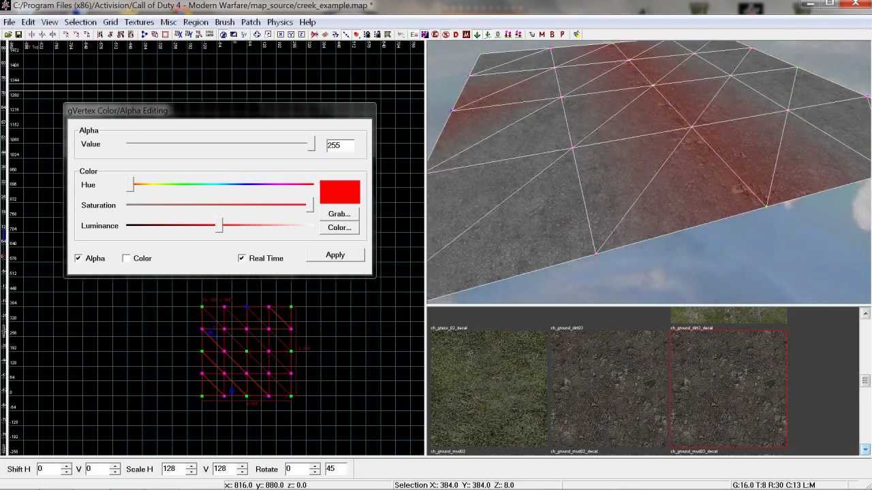Click the red diamond toolbar icon
The height and width of the screenshot is (490, 872).
point(325,35)
